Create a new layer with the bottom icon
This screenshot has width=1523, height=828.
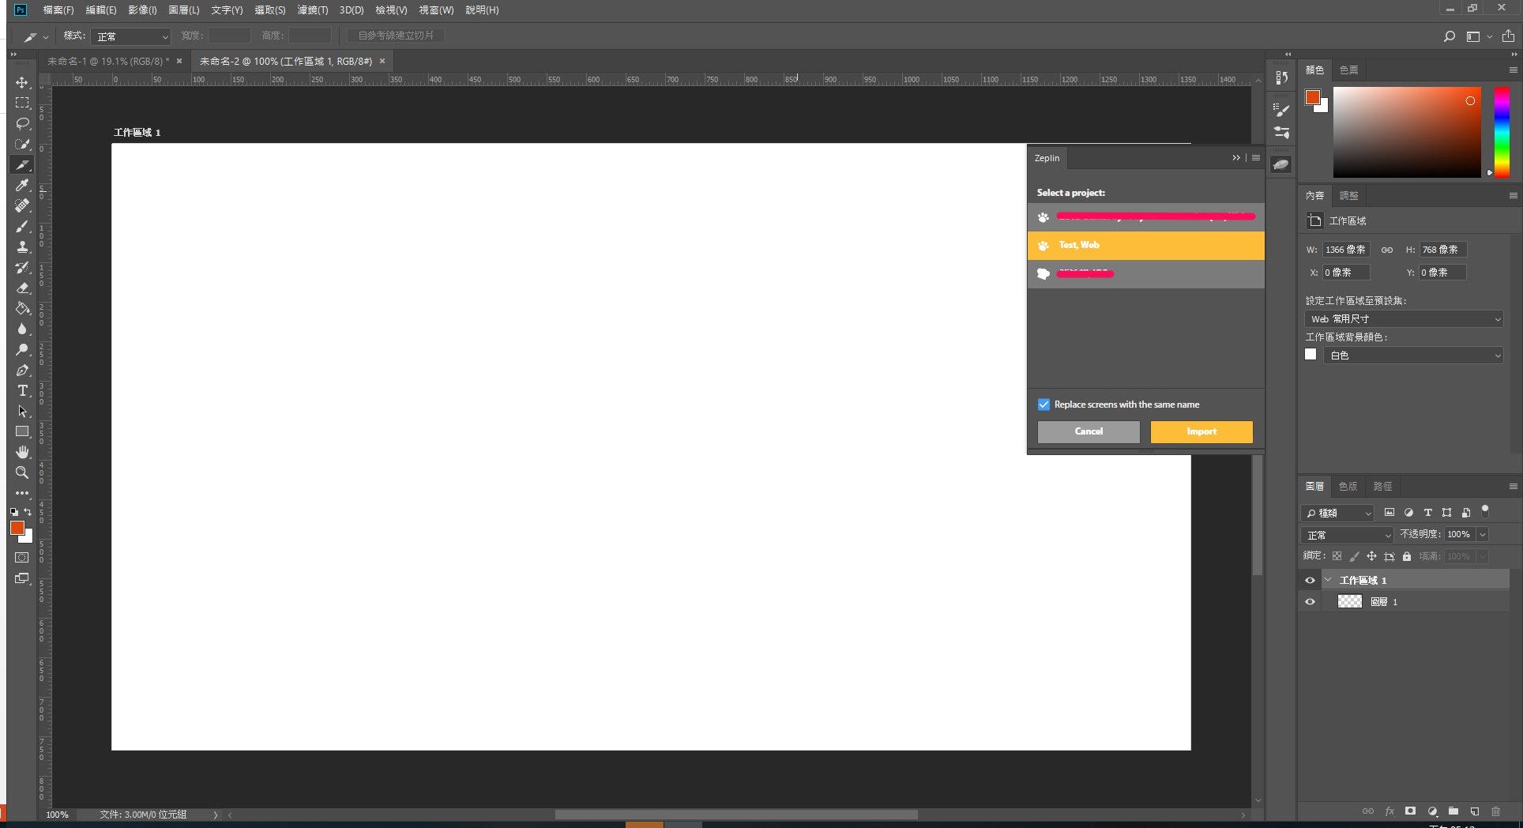point(1474,811)
